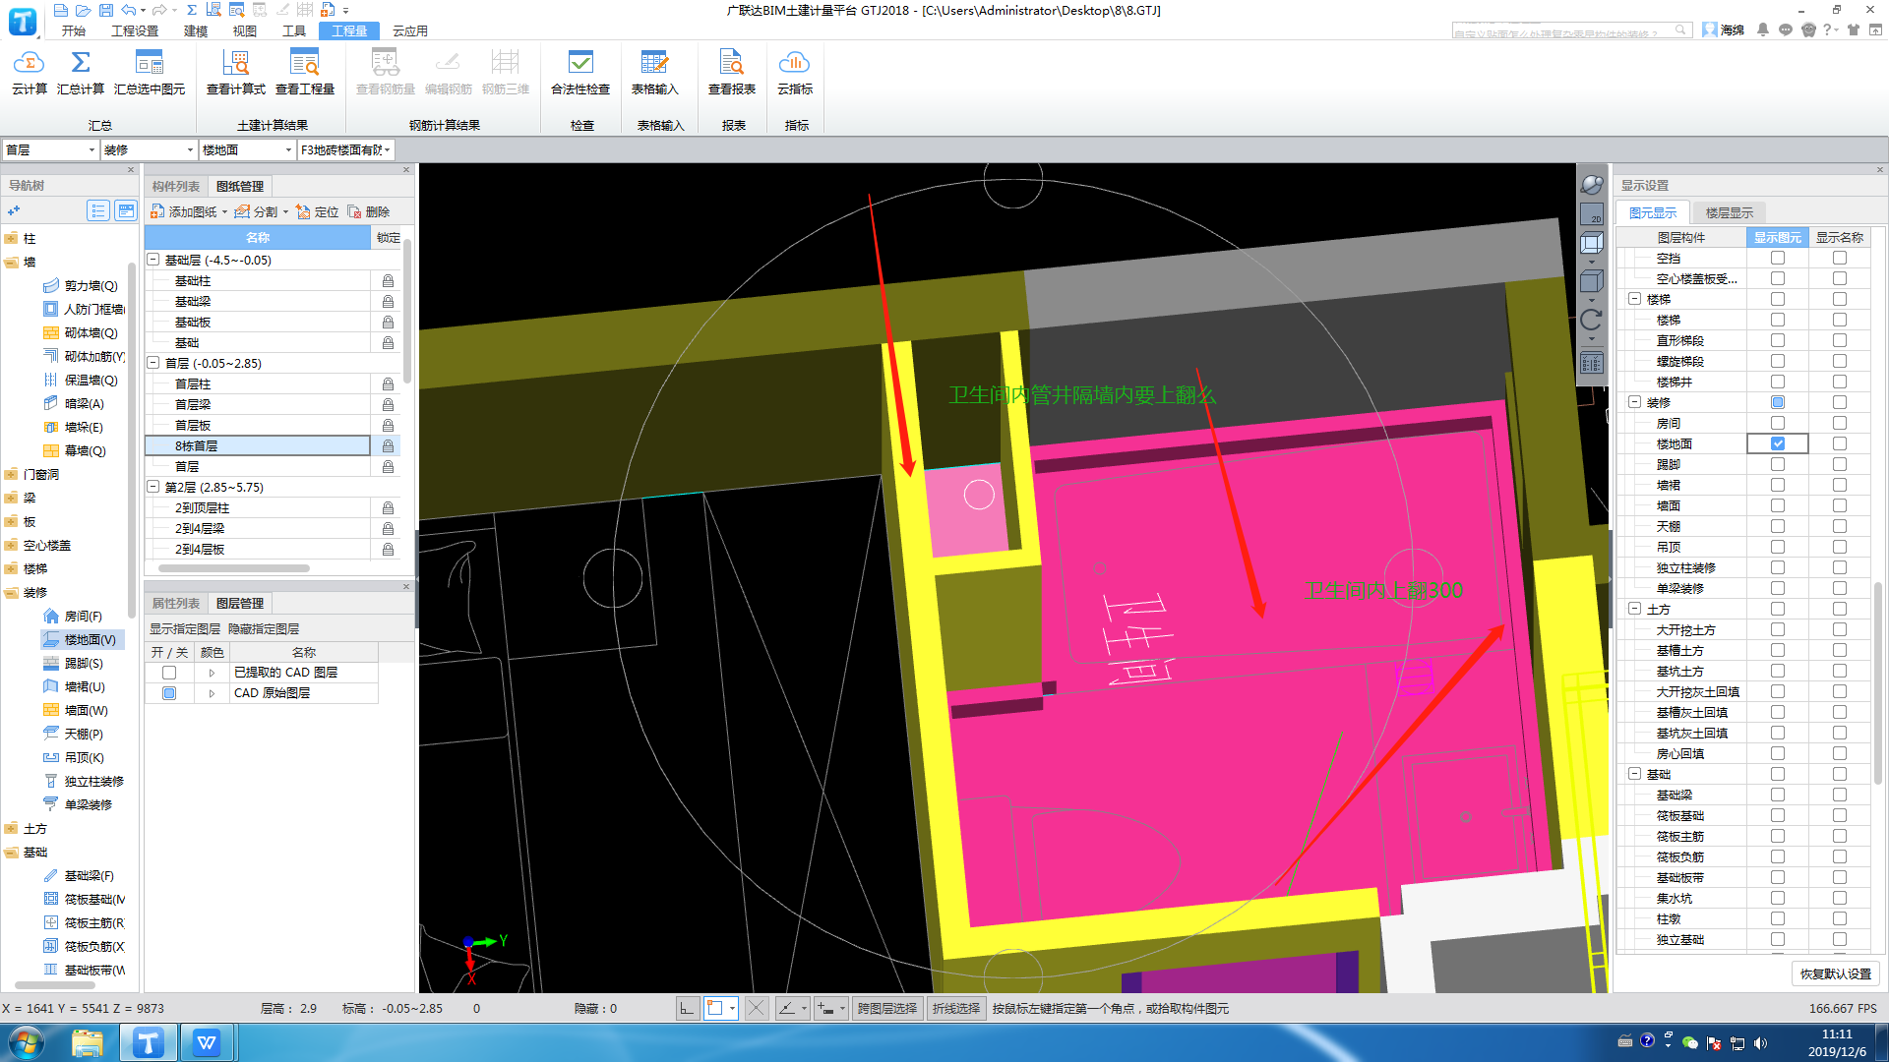The width and height of the screenshot is (1889, 1062).
Task: Enable 踢脚 显示图元 checkbox
Action: pos(1778,464)
